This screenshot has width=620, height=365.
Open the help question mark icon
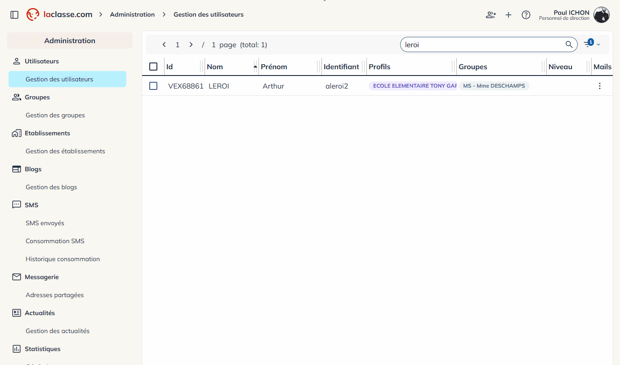tap(526, 15)
